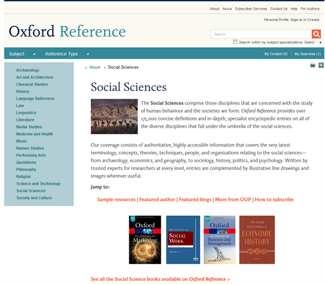Viewport: 325px width, 284px height.
Task: Open My Content (0) tab
Action: tap(276, 54)
